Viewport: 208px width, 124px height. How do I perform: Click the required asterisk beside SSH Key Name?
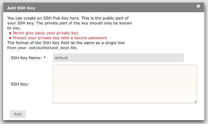pyautogui.click(x=44, y=57)
